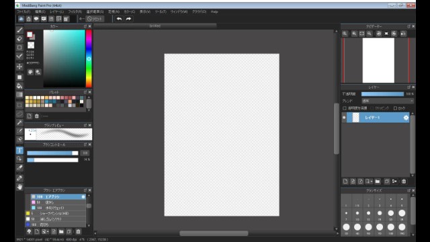430x242 pixels.
Task: Click the speech bubble icon in toolbar
Action: click(36, 19)
